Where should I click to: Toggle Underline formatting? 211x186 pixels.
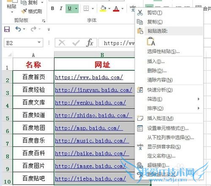(70, 8)
